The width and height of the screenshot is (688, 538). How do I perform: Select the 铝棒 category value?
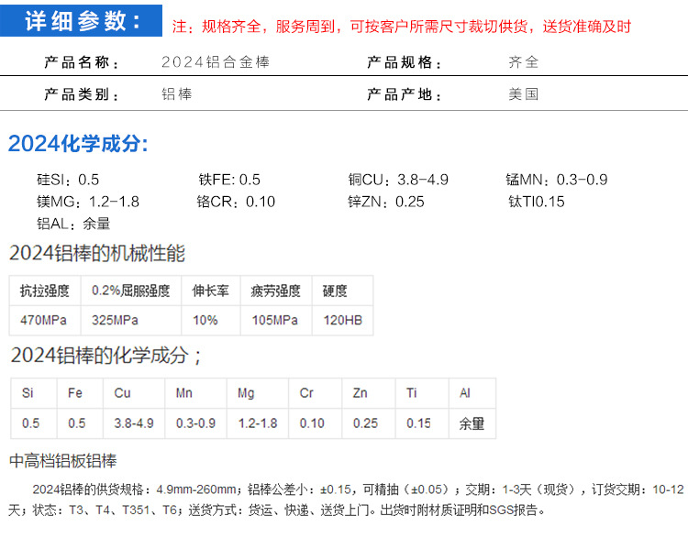click(177, 93)
